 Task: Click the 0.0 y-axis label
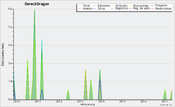click(x=10, y=99)
